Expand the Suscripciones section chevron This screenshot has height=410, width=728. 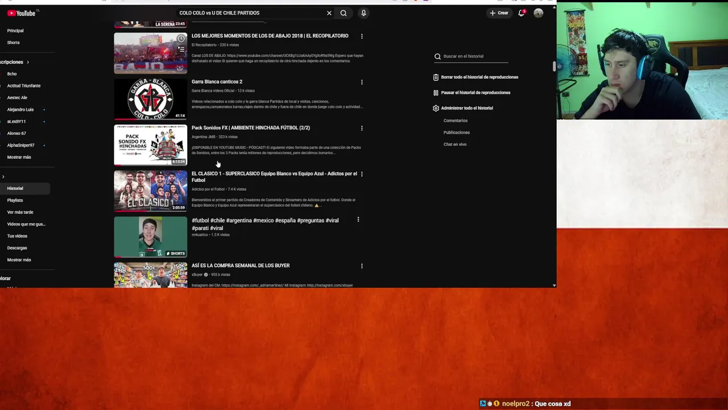(x=27, y=62)
